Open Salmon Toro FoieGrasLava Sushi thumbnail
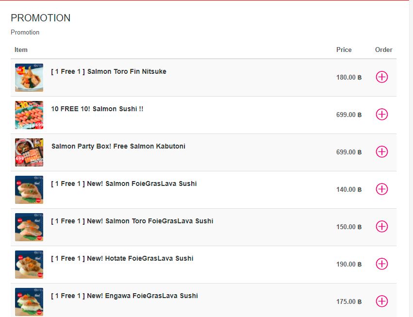 (29, 227)
